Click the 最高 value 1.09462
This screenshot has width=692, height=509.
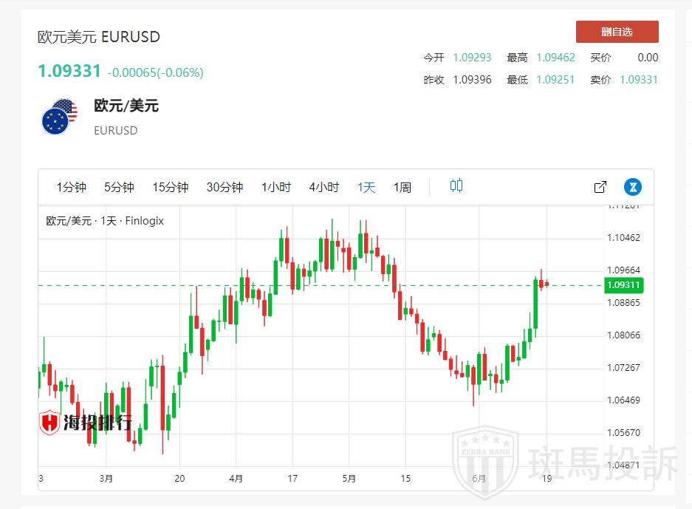coord(555,58)
